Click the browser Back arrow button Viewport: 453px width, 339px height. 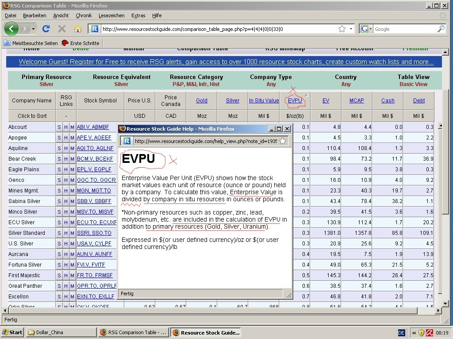[12, 29]
